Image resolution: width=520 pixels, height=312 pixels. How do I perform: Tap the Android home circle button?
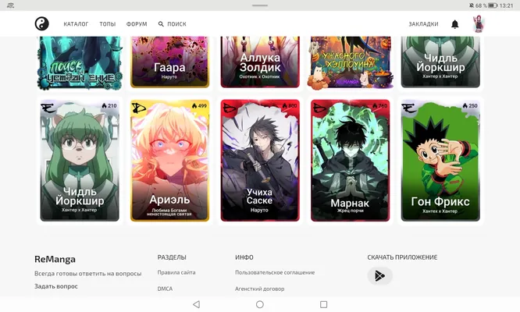pos(260,304)
